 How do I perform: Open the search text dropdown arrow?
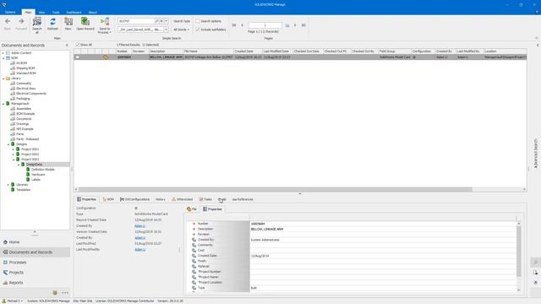[166, 21]
